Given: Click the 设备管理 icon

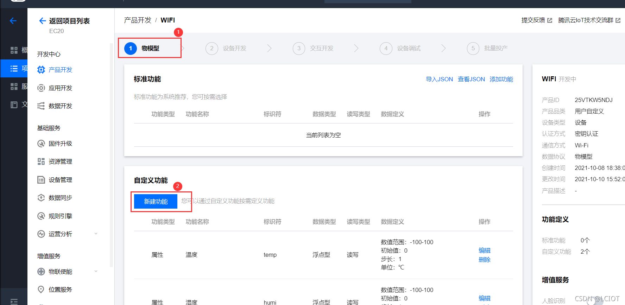Looking at the screenshot, I should (x=41, y=180).
